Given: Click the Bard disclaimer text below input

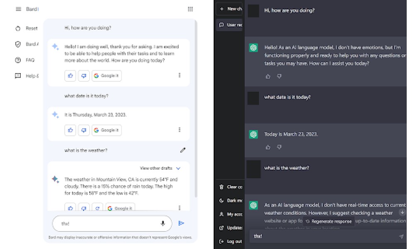Looking at the screenshot, I should (x=120, y=237).
